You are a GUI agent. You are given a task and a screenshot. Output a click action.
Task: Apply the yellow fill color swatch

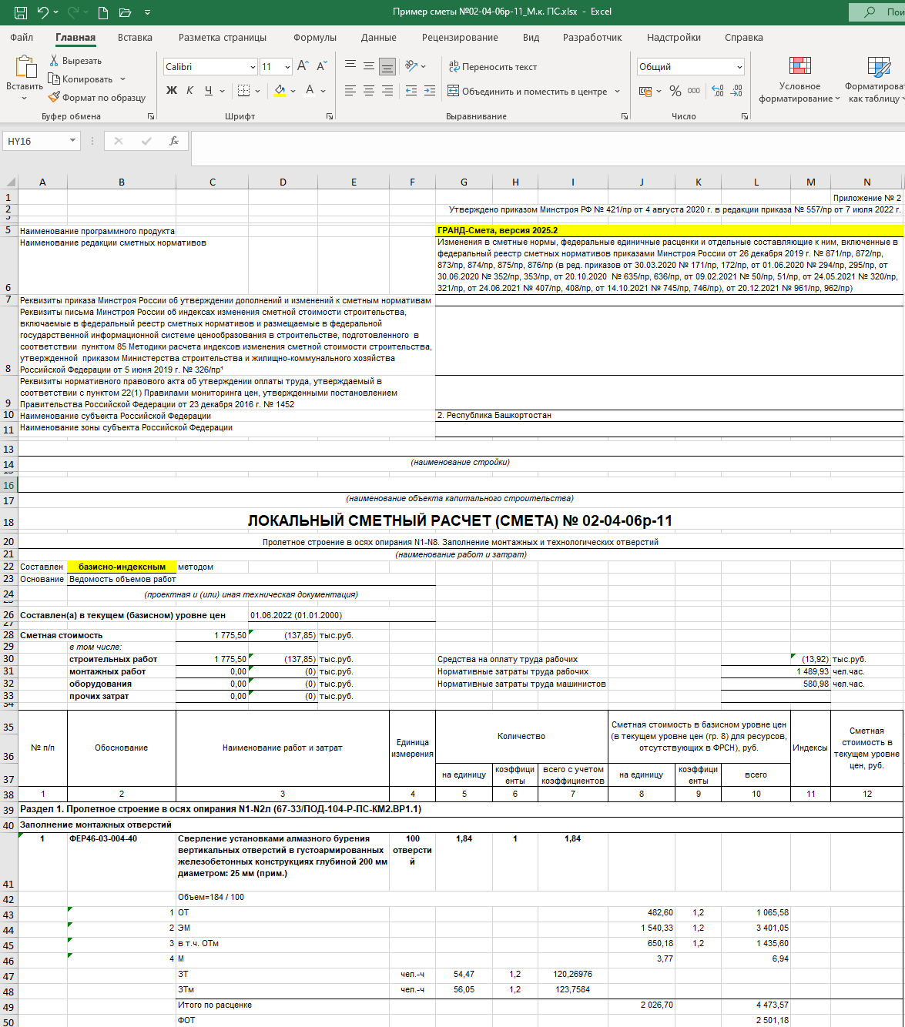(x=280, y=91)
